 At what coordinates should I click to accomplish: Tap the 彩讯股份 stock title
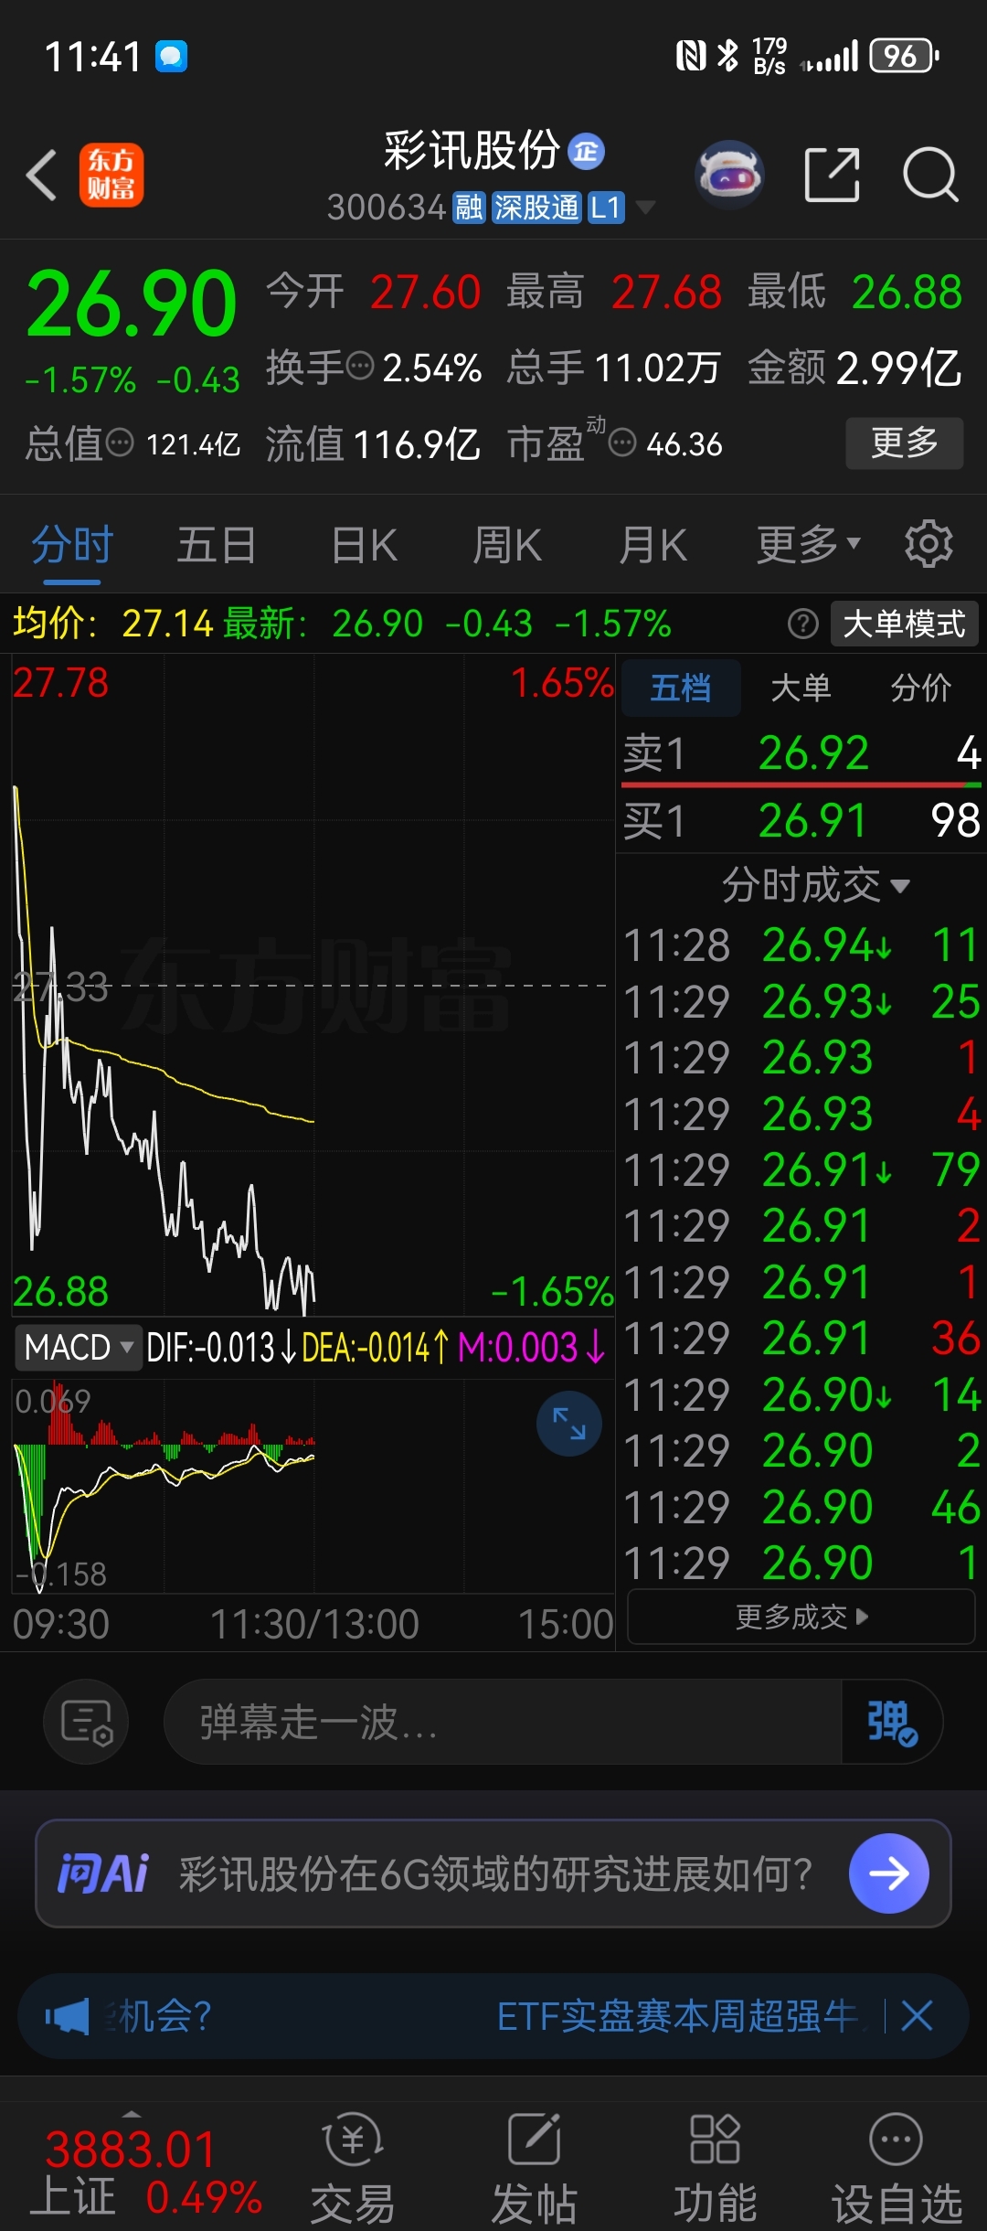[x=472, y=151]
